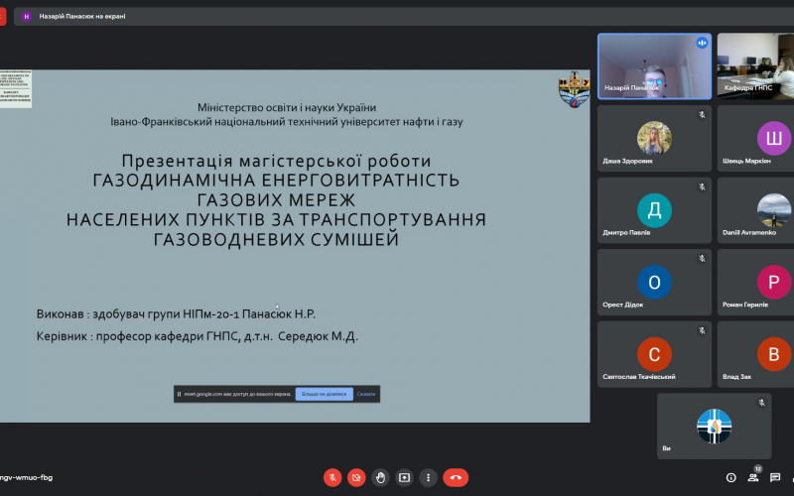This screenshot has height=496, width=794.
Task: Select Daniil Avramenko participant tile
Action: pyautogui.click(x=755, y=210)
